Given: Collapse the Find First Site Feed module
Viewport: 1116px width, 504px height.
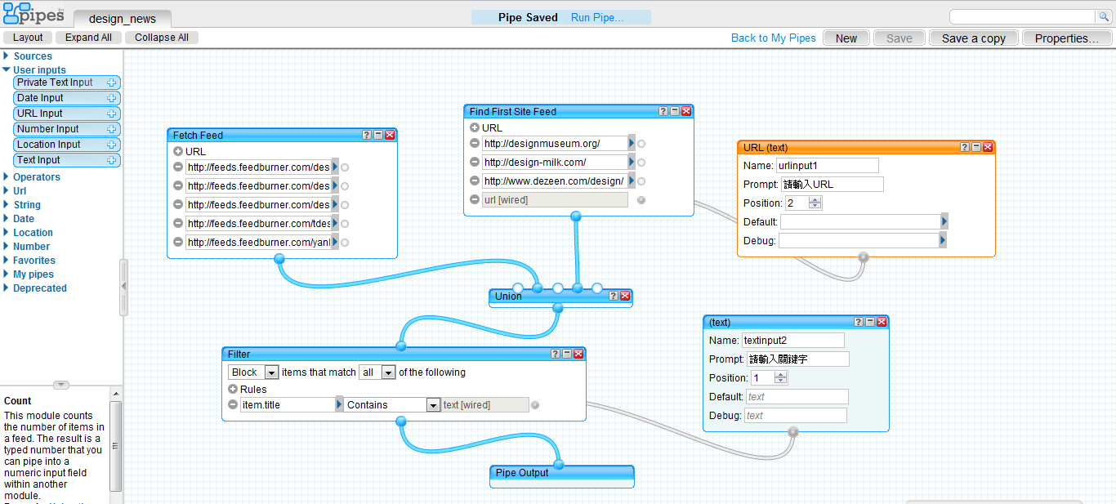Looking at the screenshot, I should [675, 112].
